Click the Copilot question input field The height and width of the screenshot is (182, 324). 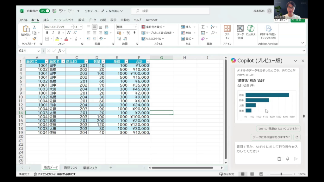coord(267,149)
